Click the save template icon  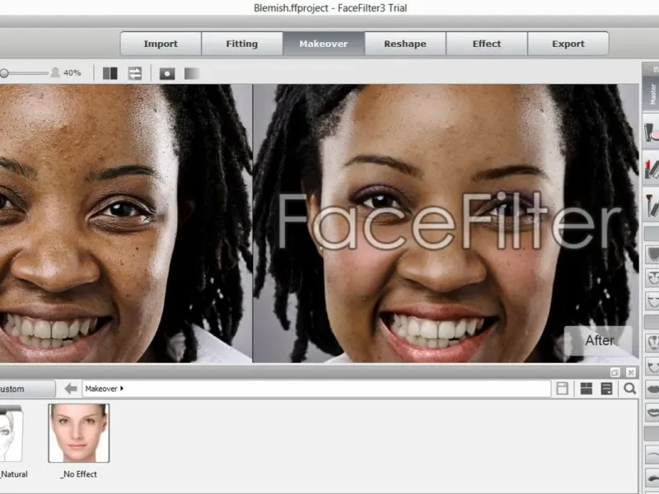563,389
